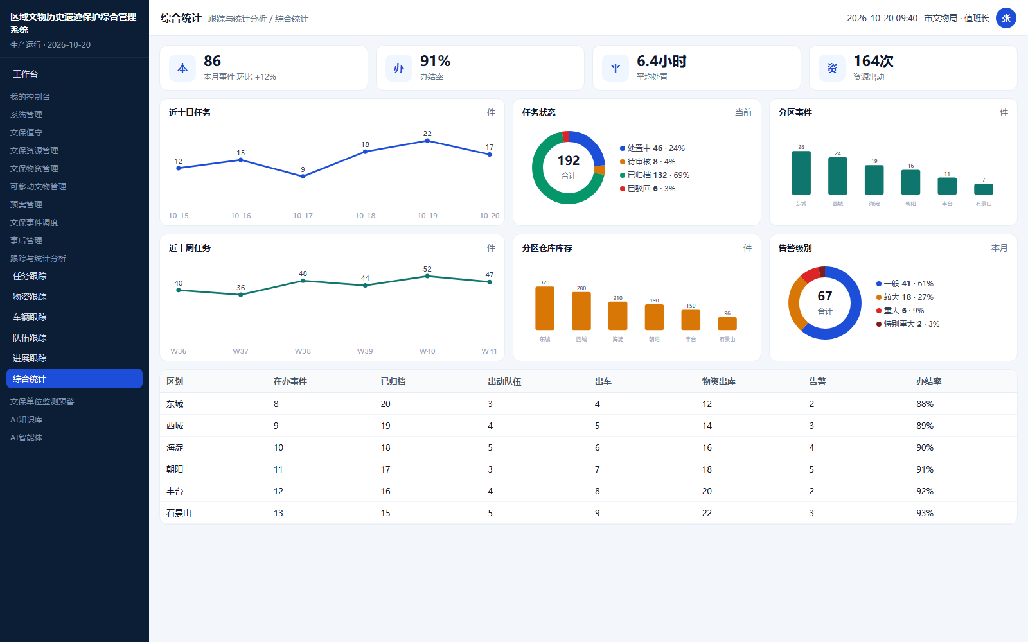
Task: Click the 西城 bar in 分区仓库库存 chart
Action: 581,311
